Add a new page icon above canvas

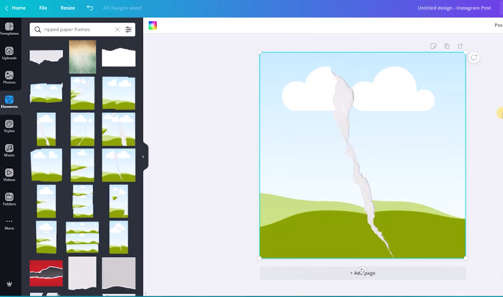point(460,46)
